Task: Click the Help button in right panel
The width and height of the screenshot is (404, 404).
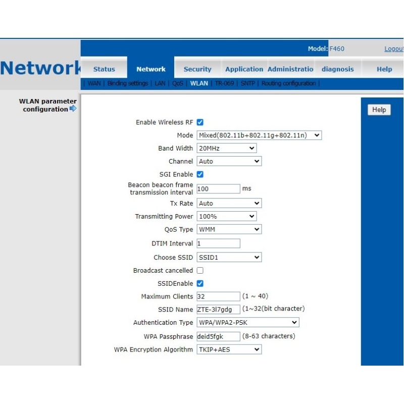Action: click(x=379, y=110)
